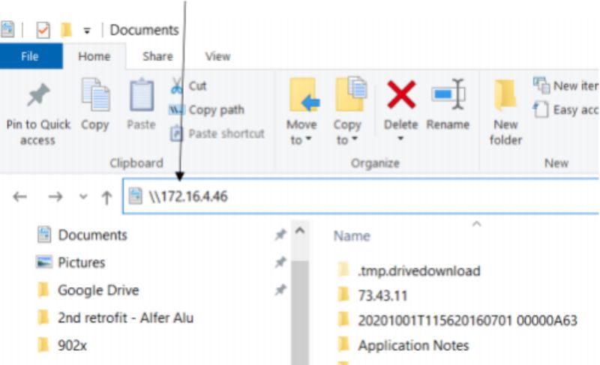Click the red Delete icon
This screenshot has height=365, width=600.
[x=400, y=97]
